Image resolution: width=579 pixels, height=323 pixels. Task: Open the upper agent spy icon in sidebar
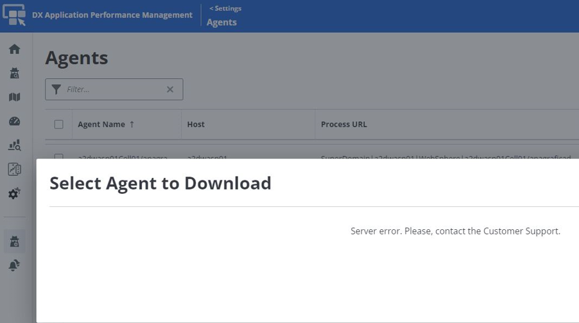[14, 73]
